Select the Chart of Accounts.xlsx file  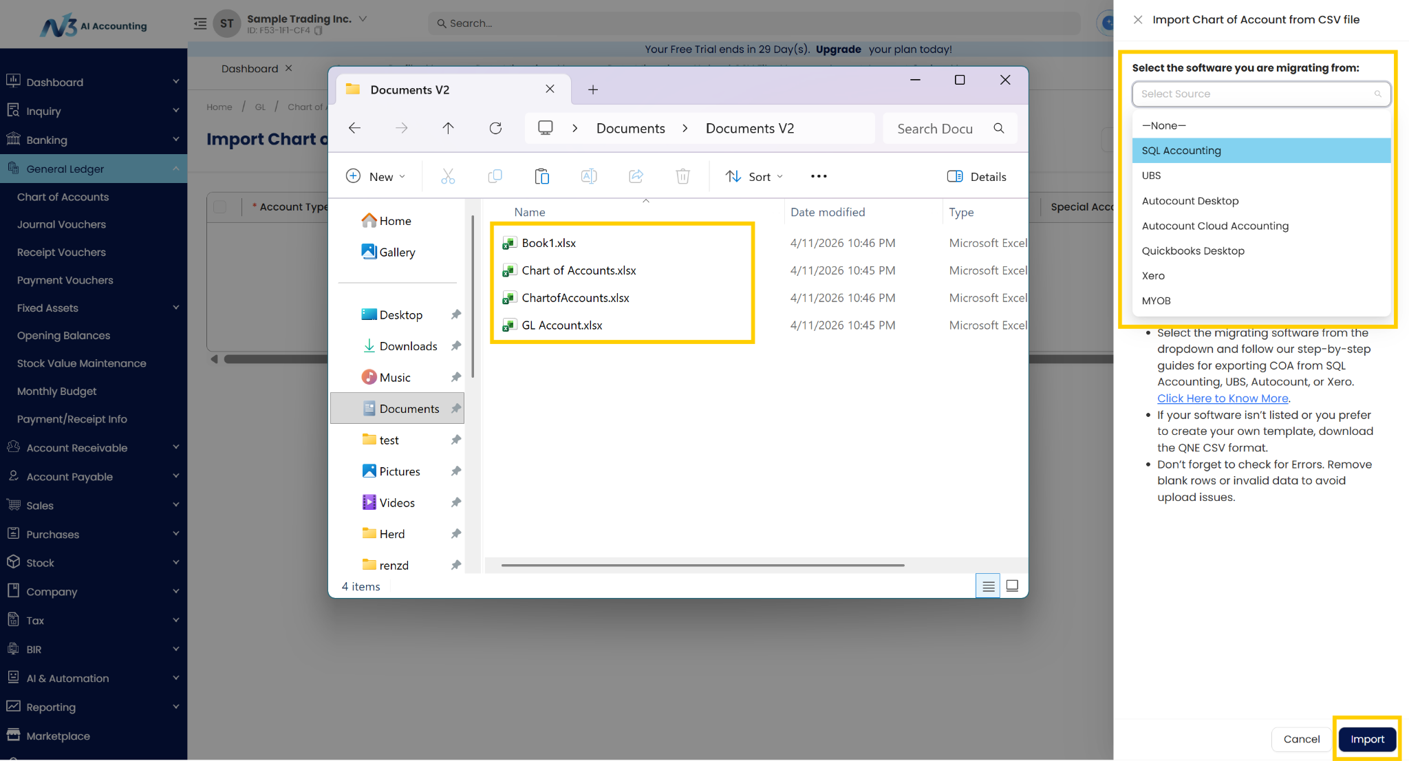coord(579,270)
